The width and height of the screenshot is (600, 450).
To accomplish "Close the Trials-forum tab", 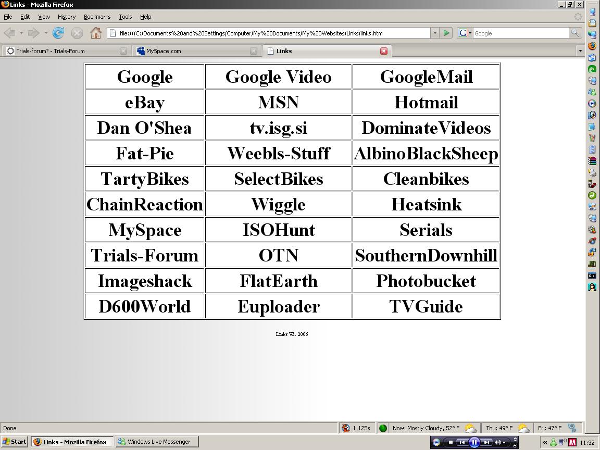I will (x=123, y=51).
